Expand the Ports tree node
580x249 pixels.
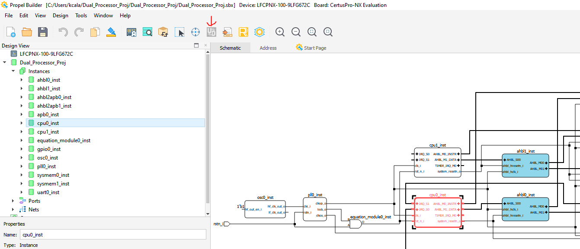point(13,201)
